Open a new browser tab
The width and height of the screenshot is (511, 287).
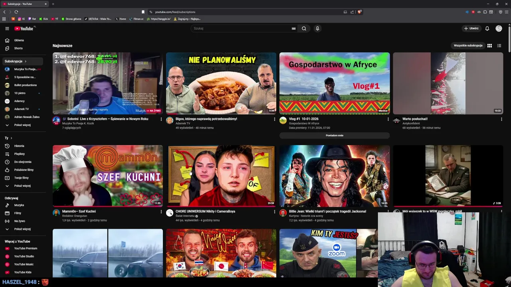pyautogui.click(x=53, y=4)
